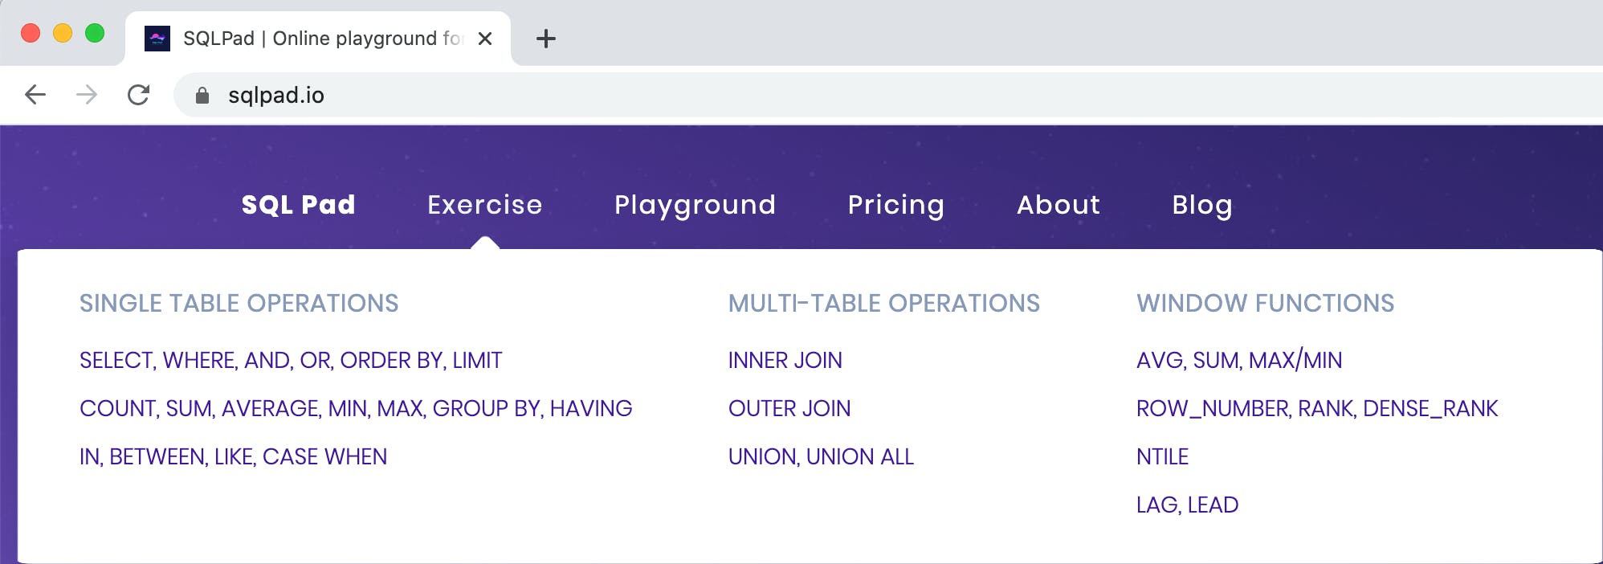
Task: Go to the Playground page
Action: tap(695, 205)
